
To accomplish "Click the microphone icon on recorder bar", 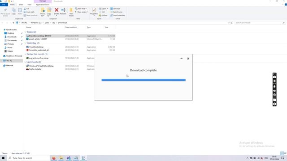I will 274,87.
